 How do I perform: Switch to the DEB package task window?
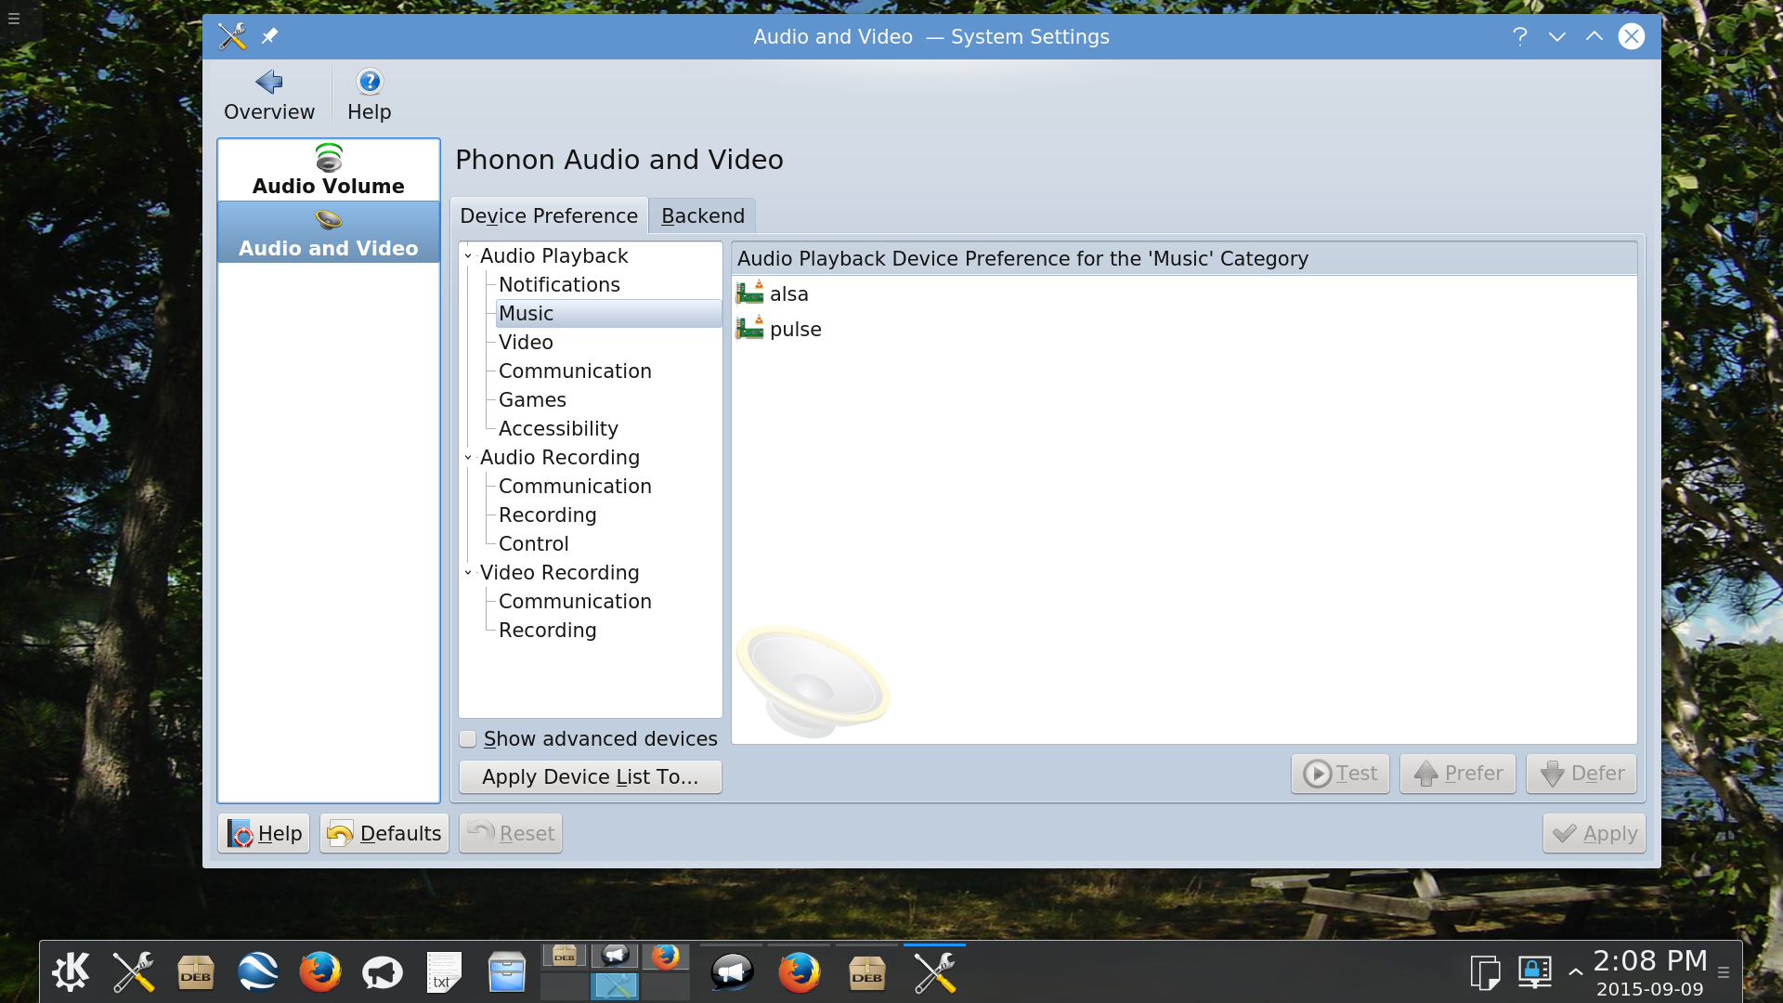pyautogui.click(x=867, y=972)
